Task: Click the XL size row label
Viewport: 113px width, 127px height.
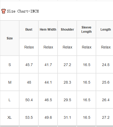Action: 10,117
